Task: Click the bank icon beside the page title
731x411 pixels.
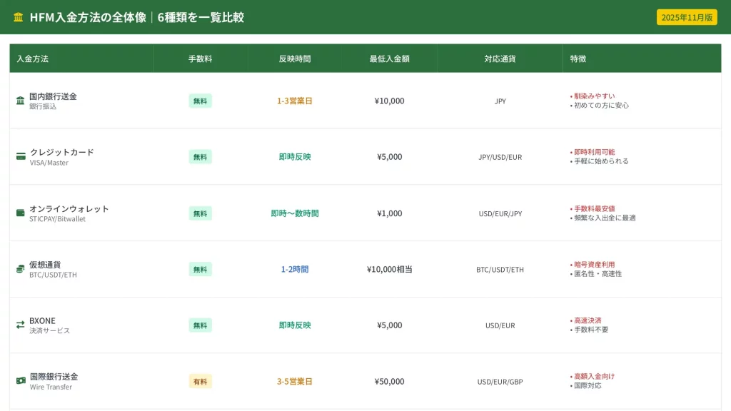Action: 19,17
